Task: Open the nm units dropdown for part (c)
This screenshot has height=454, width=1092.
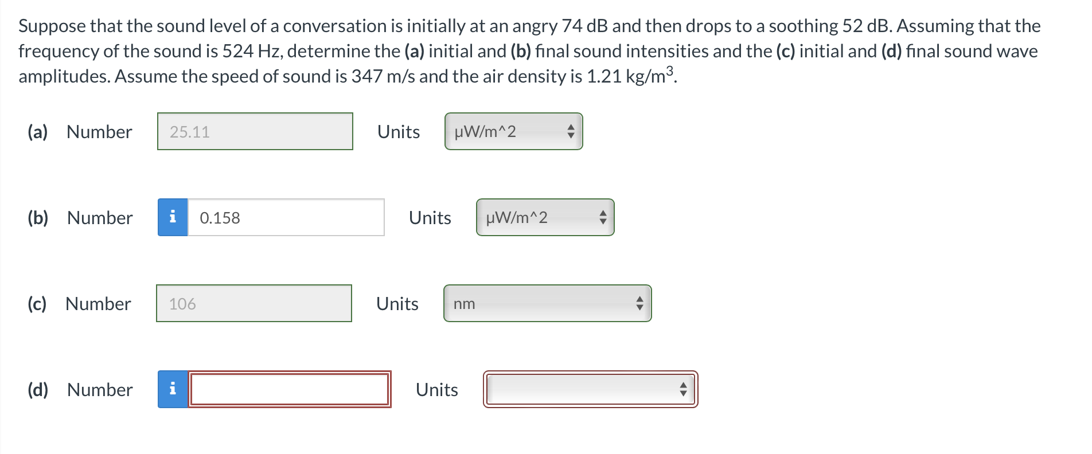Action: tap(547, 304)
